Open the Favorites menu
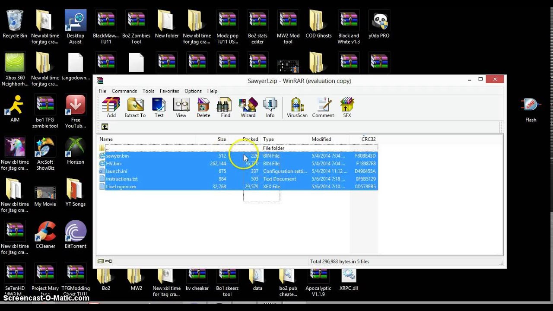Image resolution: width=553 pixels, height=311 pixels. click(169, 91)
